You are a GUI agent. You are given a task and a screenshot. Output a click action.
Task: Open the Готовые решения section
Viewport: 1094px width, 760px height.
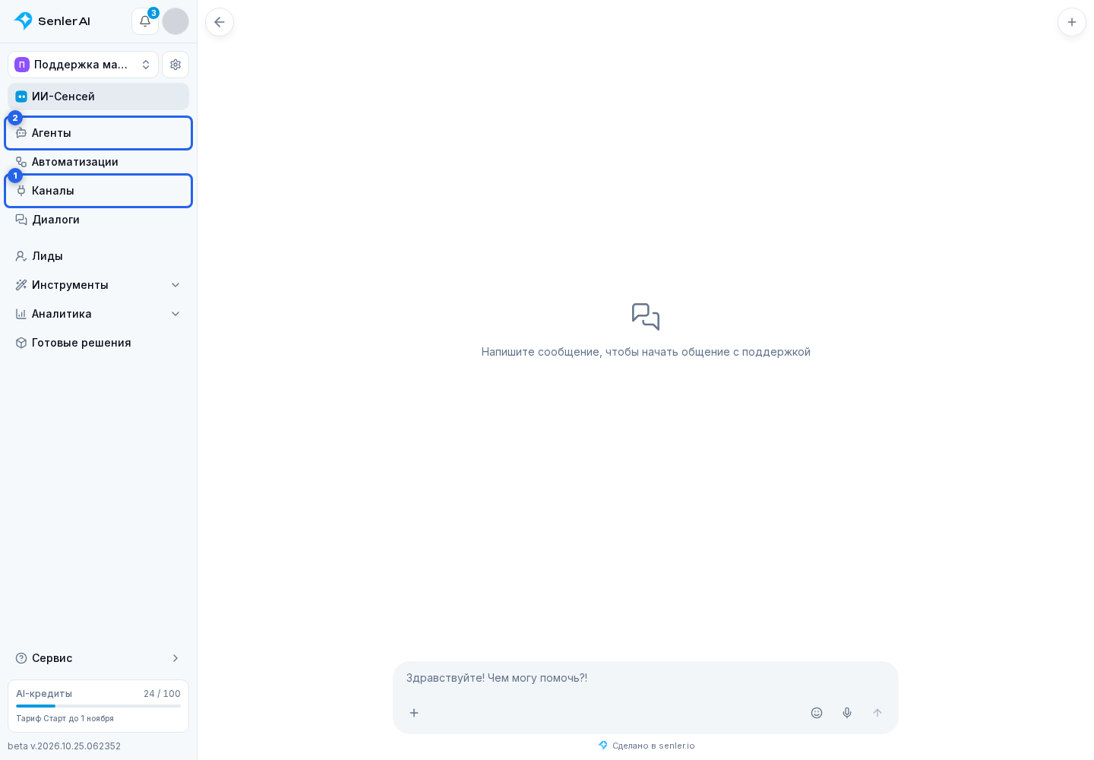(99, 343)
